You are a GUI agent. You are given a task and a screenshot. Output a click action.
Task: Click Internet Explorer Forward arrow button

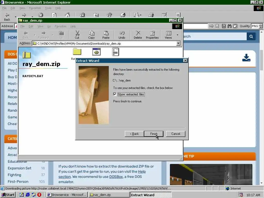[x=24, y=15]
